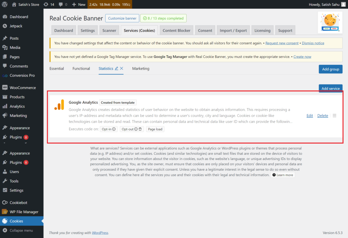Switch to the Licensing tab
Screen dimensions: 348x238
(262, 31)
